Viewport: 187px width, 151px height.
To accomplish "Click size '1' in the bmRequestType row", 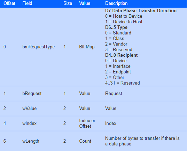I will [64, 47].
